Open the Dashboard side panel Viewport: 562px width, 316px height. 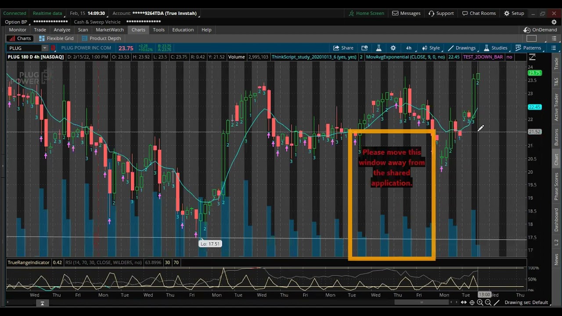pyautogui.click(x=556, y=219)
